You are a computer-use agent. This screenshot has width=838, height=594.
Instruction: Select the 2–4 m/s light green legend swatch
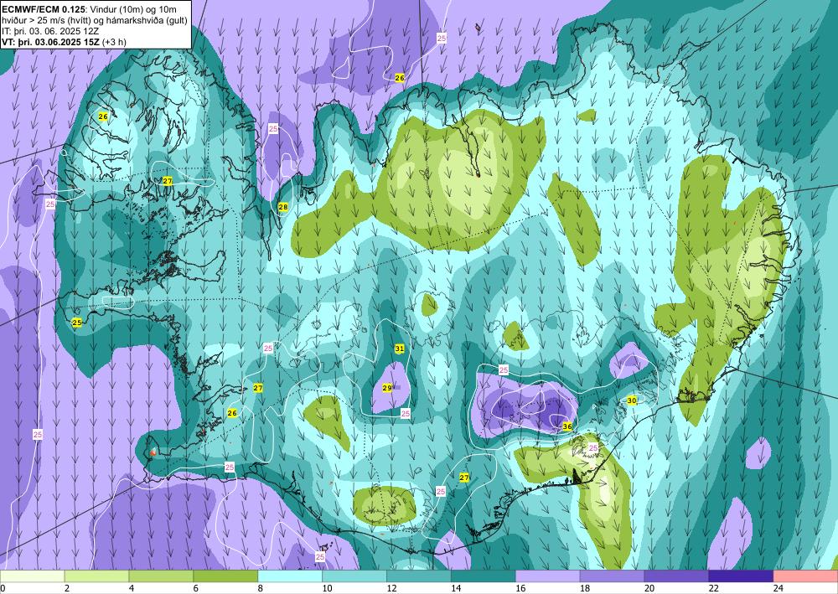click(96, 576)
